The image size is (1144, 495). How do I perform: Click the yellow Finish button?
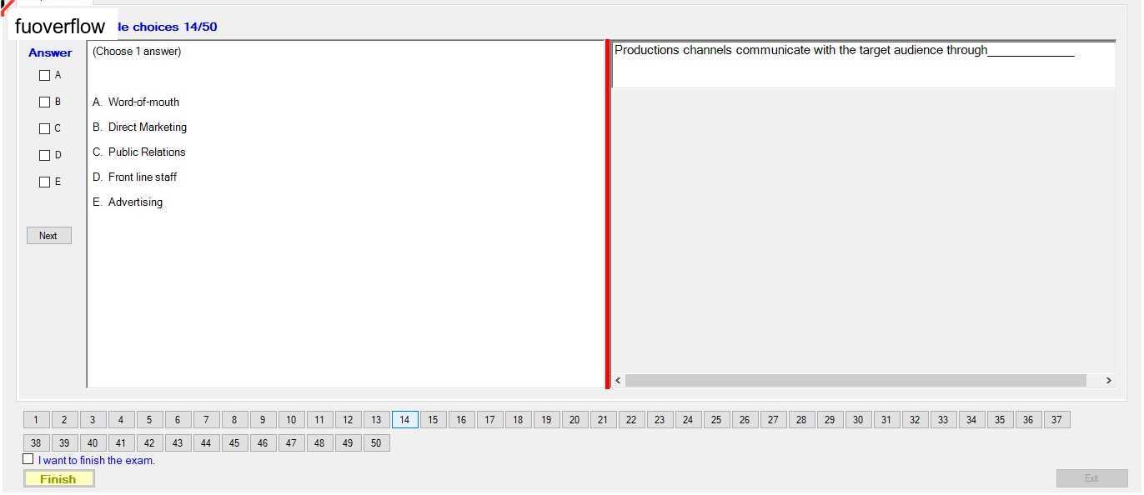(x=58, y=479)
